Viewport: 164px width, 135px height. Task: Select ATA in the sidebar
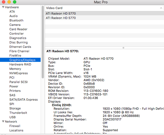(12, 12)
